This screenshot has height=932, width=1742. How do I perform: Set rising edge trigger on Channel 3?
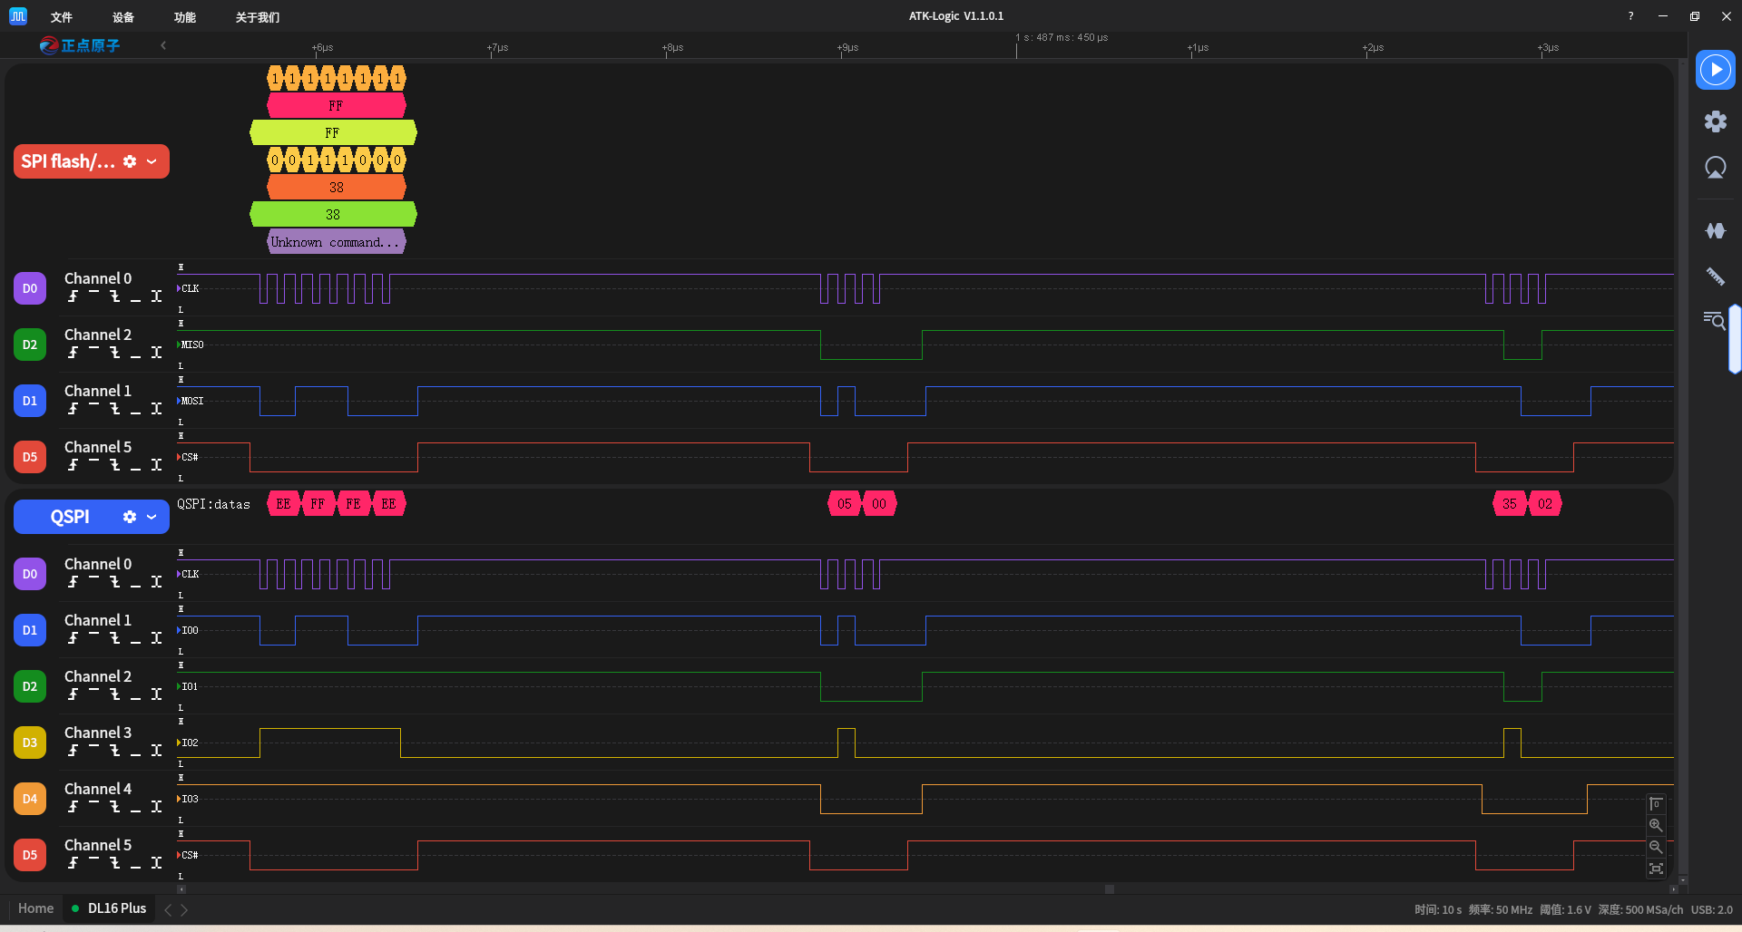73,751
